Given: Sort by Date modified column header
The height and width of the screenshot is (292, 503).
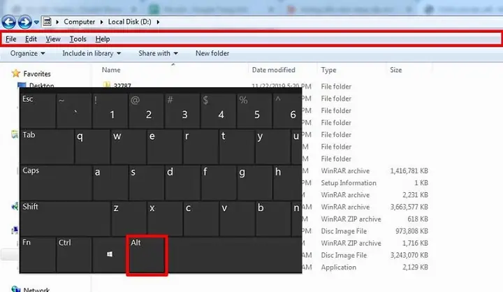Looking at the screenshot, I should [x=273, y=70].
